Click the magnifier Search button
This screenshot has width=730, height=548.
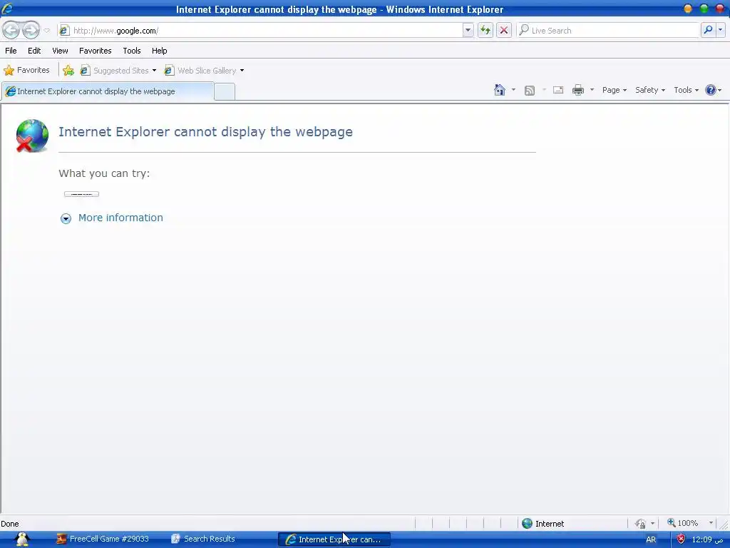click(x=708, y=30)
